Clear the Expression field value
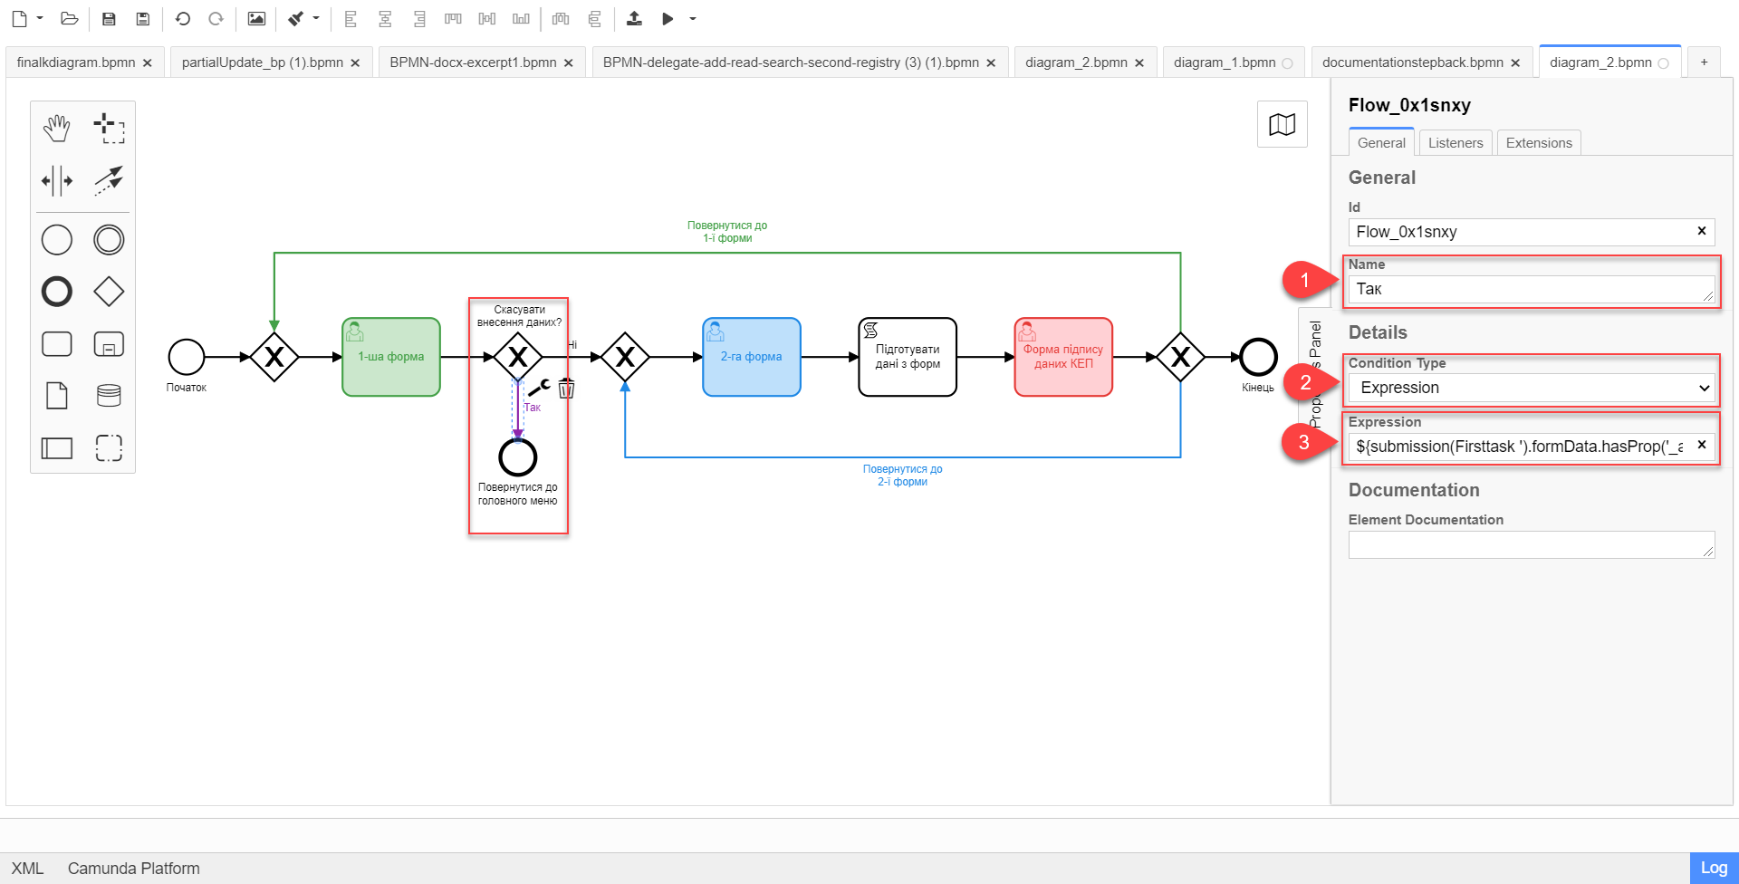Image resolution: width=1739 pixels, height=884 pixels. coord(1701,445)
